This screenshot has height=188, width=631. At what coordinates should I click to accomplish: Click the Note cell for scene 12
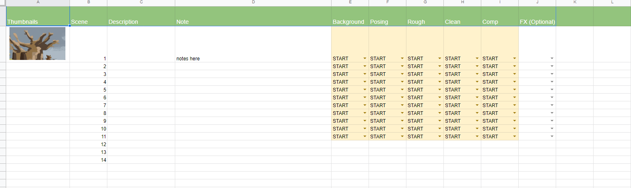pos(253,144)
